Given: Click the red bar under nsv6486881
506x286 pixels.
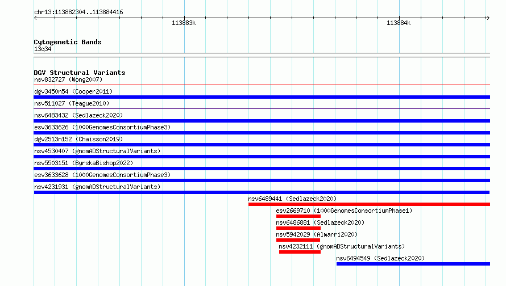Looking at the screenshot, I should coord(298,228).
